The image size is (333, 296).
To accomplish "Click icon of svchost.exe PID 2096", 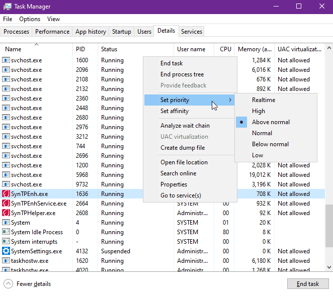I will click(x=6, y=69).
